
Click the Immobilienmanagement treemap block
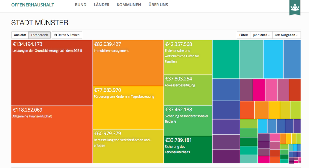point(128,63)
